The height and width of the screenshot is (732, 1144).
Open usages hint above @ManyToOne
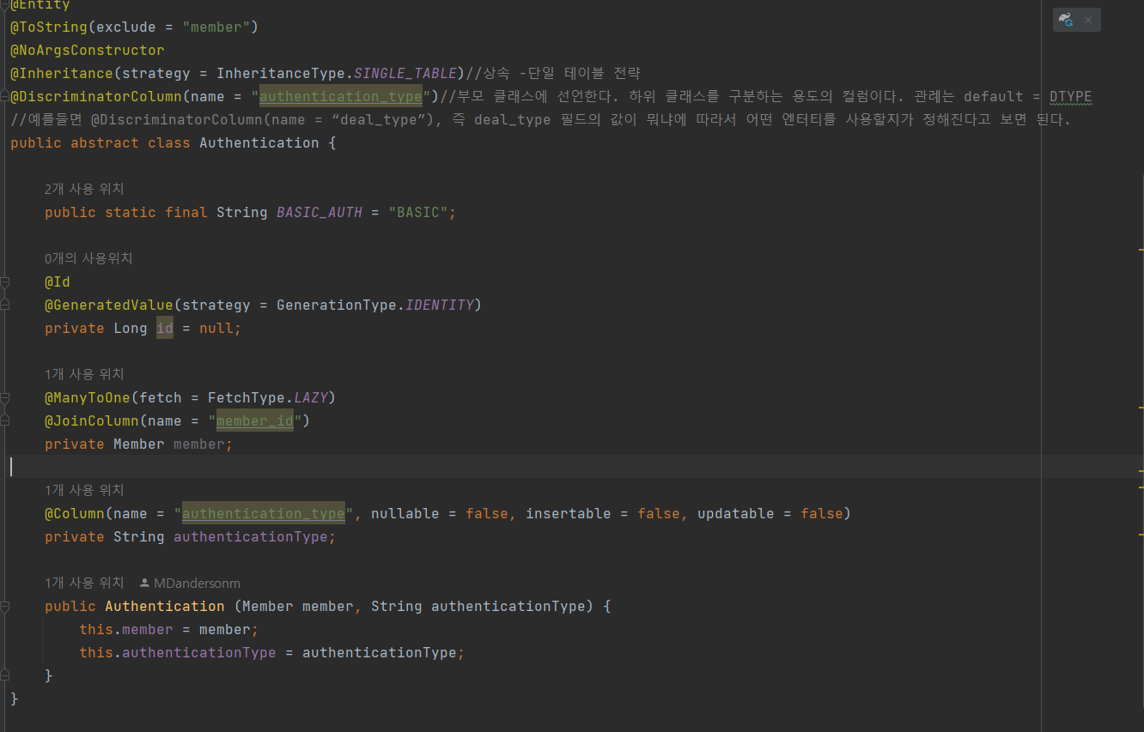click(84, 374)
